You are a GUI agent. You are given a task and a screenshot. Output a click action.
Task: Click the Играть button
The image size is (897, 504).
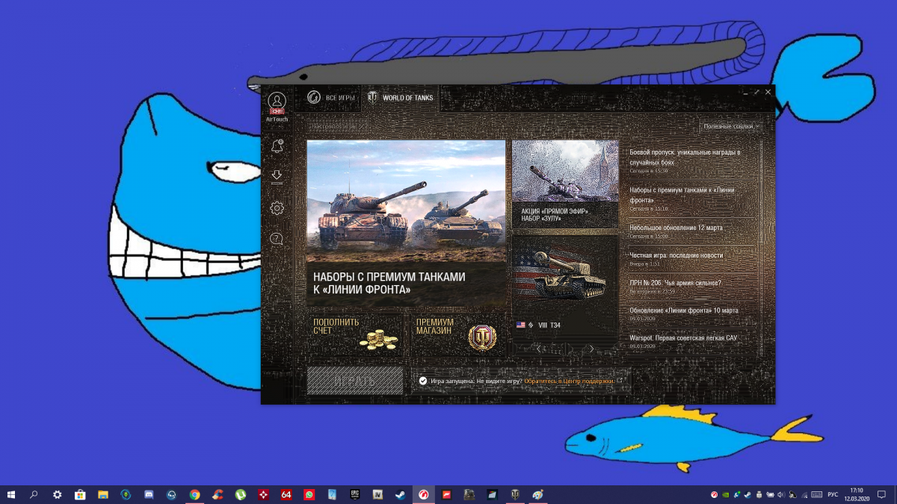pos(355,381)
